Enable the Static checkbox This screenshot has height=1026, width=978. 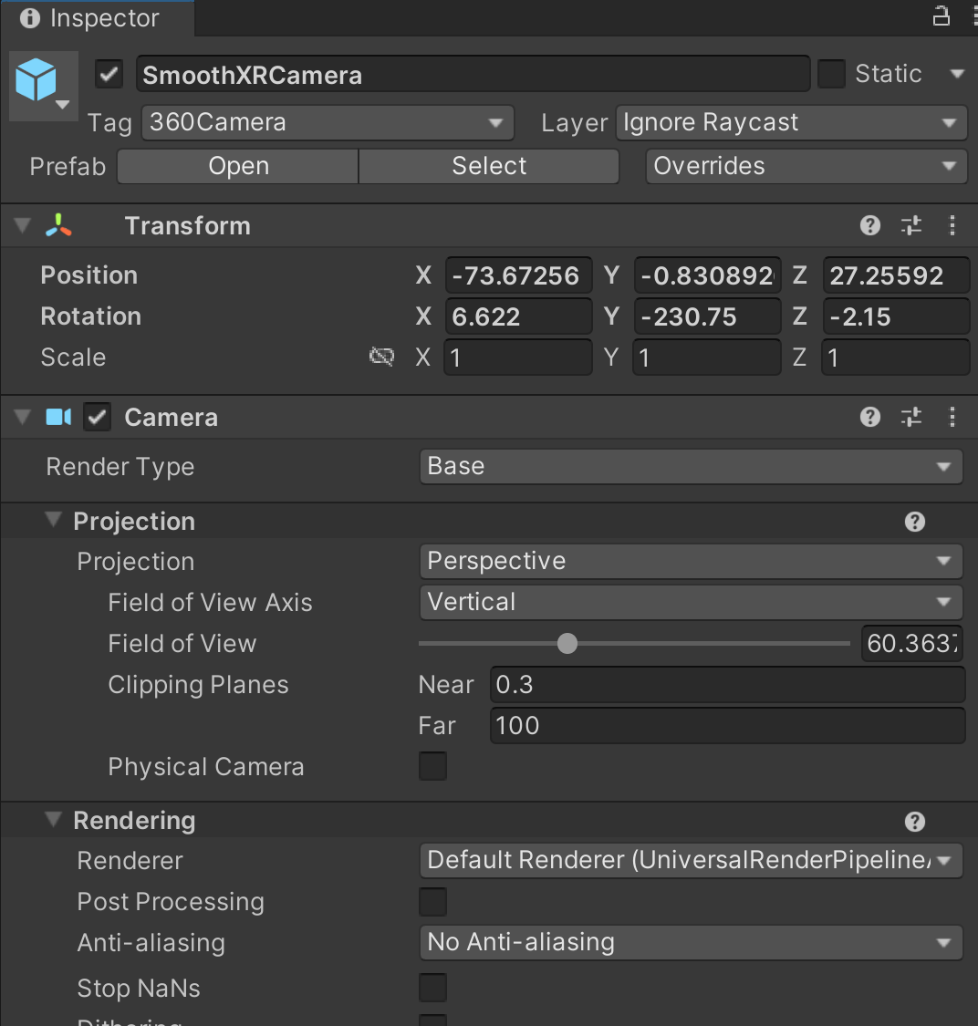831,74
